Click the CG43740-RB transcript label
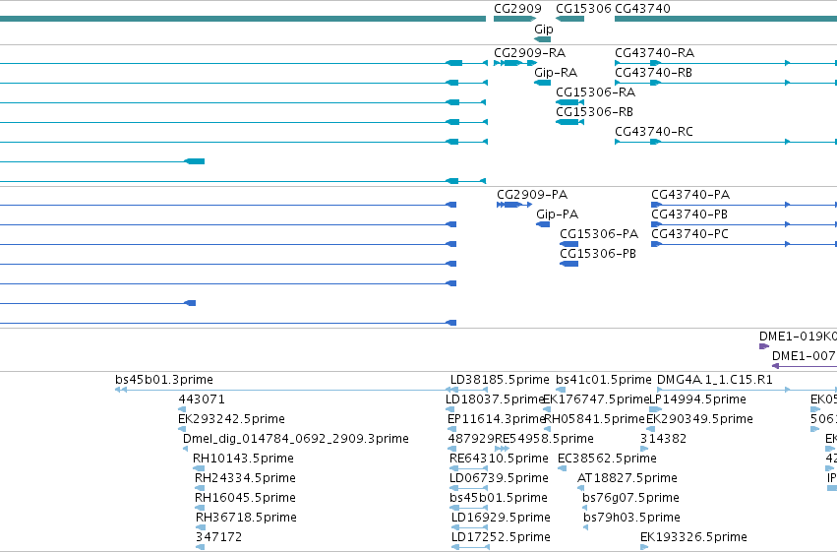Viewport: 837px width, 552px height. [653, 73]
